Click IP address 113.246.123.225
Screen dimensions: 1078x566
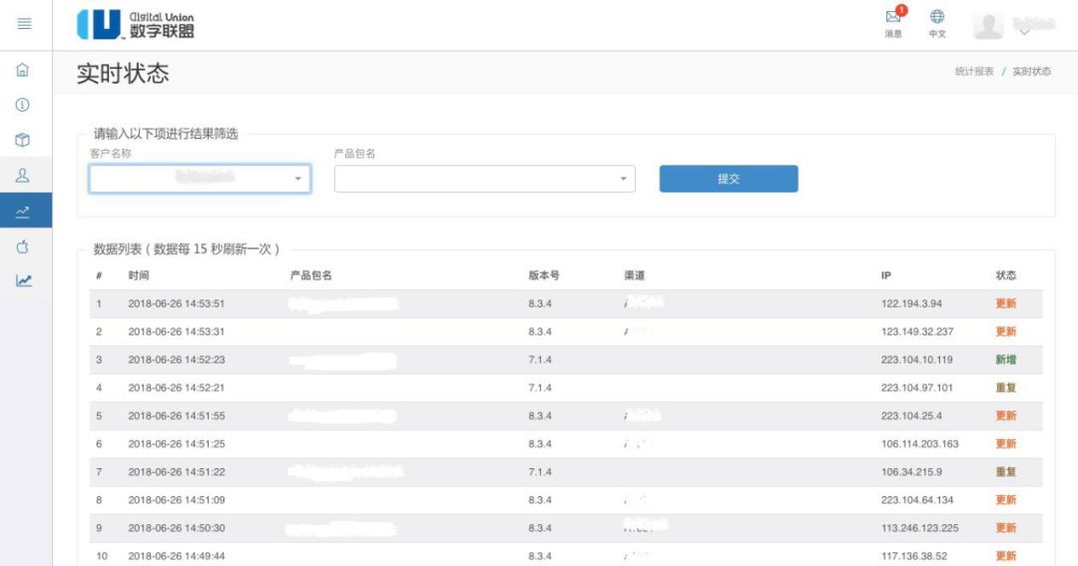(x=920, y=528)
